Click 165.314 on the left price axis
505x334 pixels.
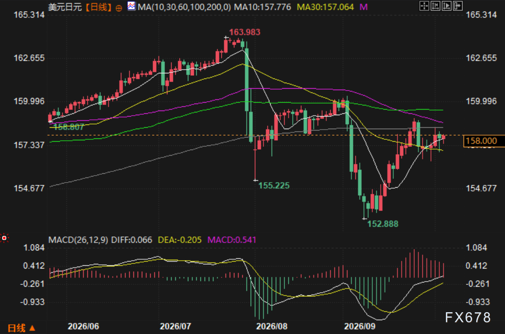(x=29, y=15)
